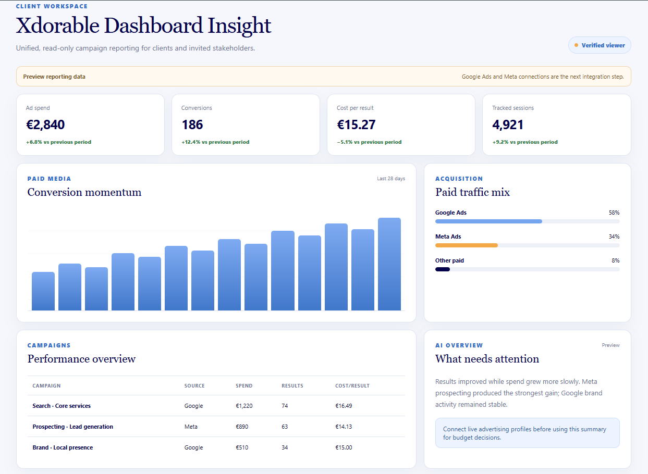Image resolution: width=648 pixels, height=474 pixels.
Task: Sort by the SOURCE column header
Action: pos(194,386)
